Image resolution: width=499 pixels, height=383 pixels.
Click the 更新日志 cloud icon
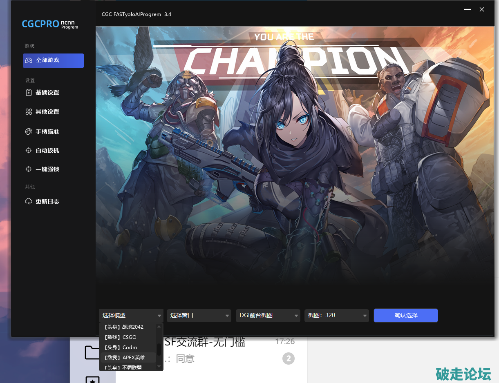pyautogui.click(x=29, y=201)
